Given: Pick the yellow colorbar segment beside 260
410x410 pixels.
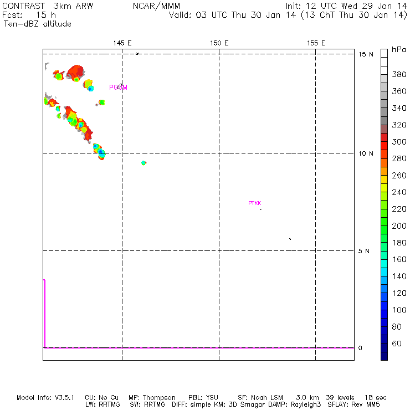Looking at the screenshot, I should [384, 180].
